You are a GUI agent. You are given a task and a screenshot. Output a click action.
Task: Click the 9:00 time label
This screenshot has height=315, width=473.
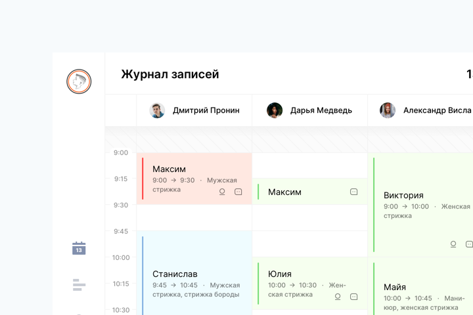click(121, 153)
